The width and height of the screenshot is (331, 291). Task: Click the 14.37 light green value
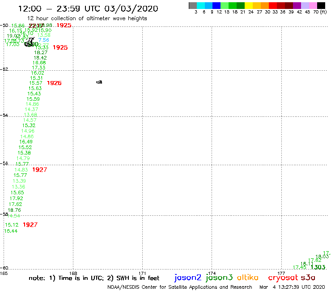coord(31,110)
